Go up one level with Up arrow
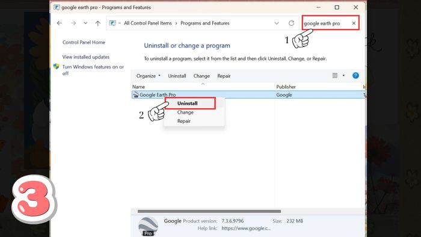421x237 pixels. point(97,23)
